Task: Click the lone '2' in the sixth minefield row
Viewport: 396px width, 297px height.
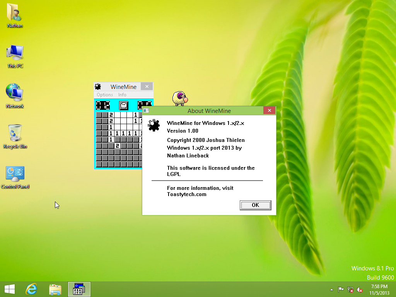Action: (x=117, y=146)
